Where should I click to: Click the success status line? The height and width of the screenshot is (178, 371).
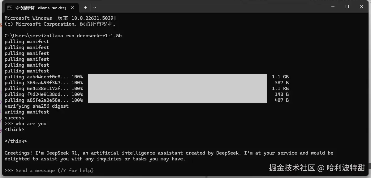(x=14, y=118)
